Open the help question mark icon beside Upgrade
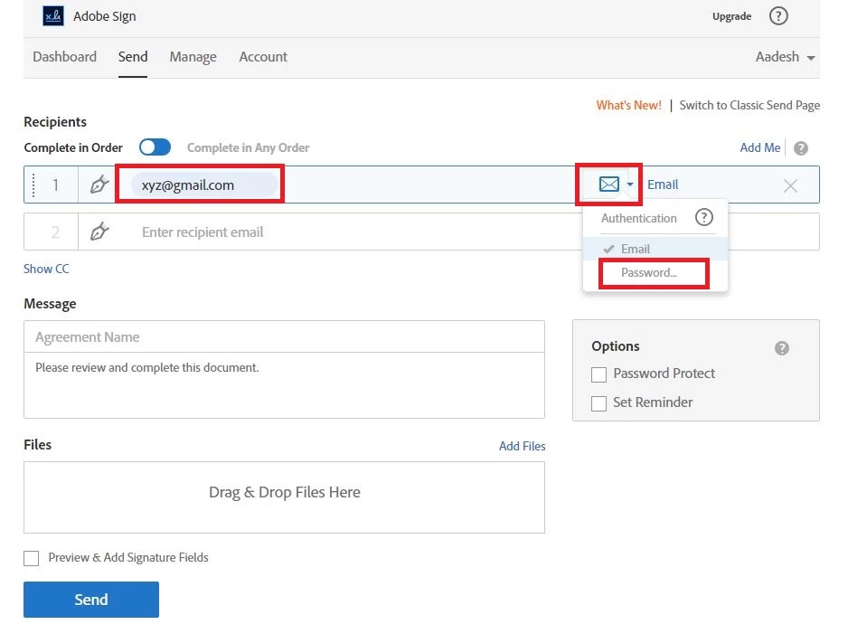The width and height of the screenshot is (848, 634). click(x=778, y=16)
